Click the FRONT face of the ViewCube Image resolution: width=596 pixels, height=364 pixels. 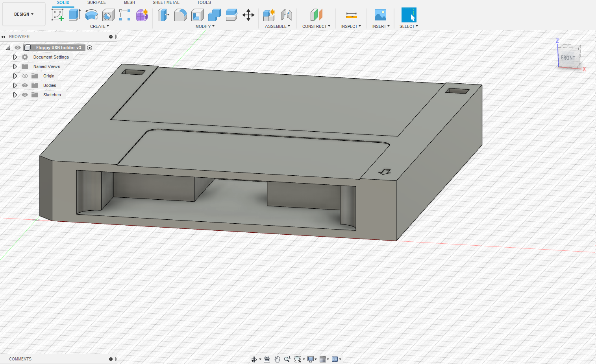pos(568,57)
